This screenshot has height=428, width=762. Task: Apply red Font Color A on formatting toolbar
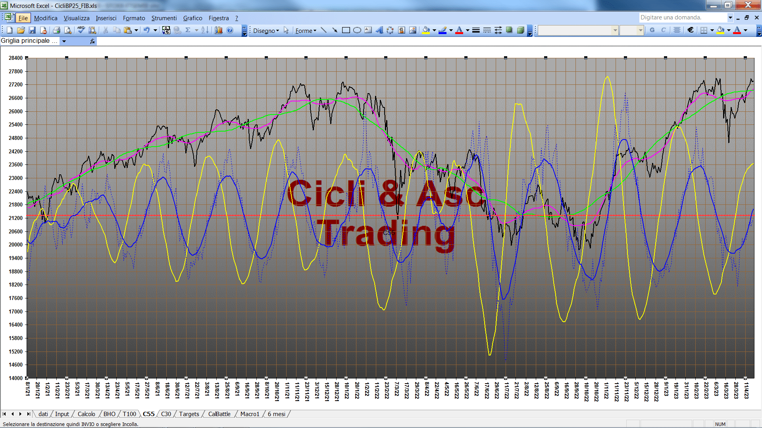[737, 30]
